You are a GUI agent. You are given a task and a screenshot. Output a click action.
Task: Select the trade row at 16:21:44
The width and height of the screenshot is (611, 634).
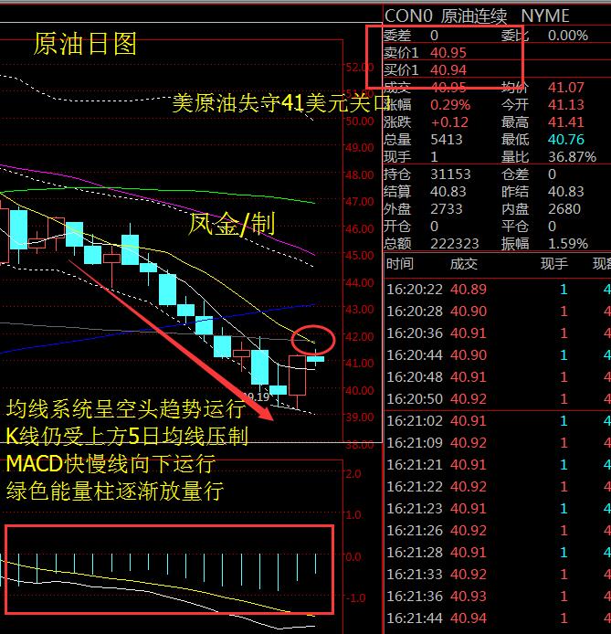[x=493, y=618]
